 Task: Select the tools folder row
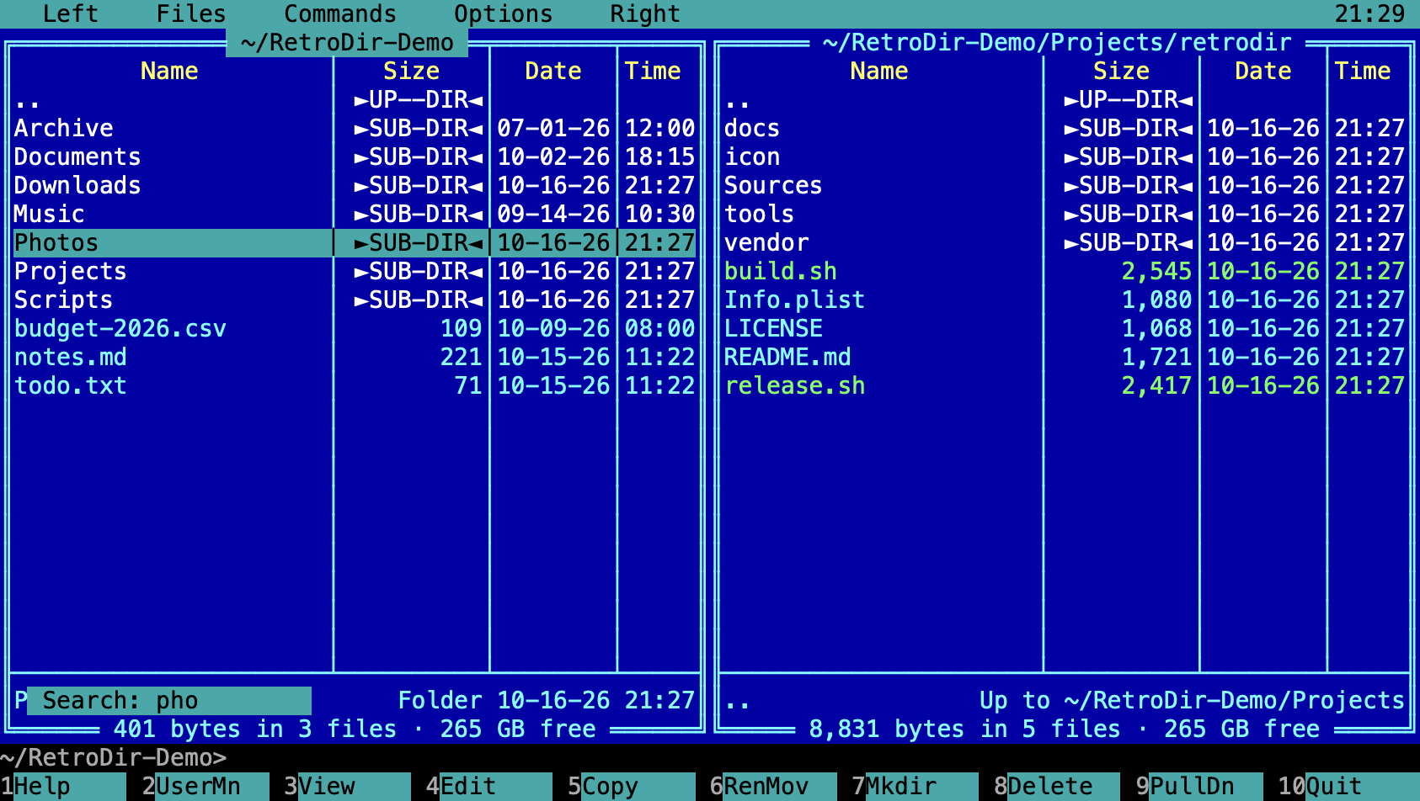click(x=1065, y=214)
